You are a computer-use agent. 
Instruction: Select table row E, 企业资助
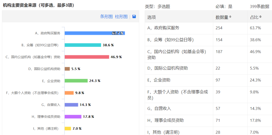tap(159, 80)
